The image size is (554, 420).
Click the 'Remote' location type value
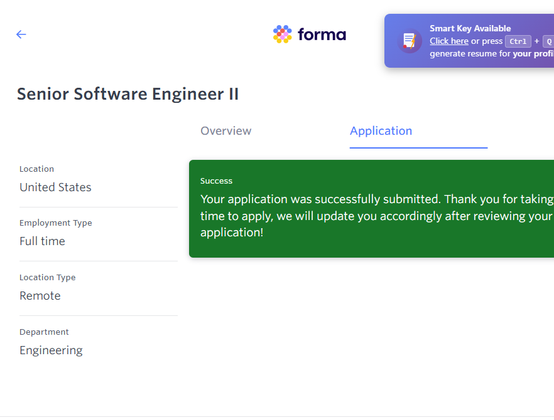(x=40, y=296)
